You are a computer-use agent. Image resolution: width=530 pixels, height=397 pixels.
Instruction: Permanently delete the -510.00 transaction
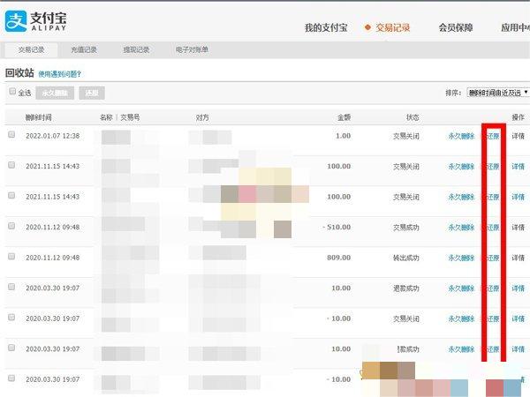point(461,227)
